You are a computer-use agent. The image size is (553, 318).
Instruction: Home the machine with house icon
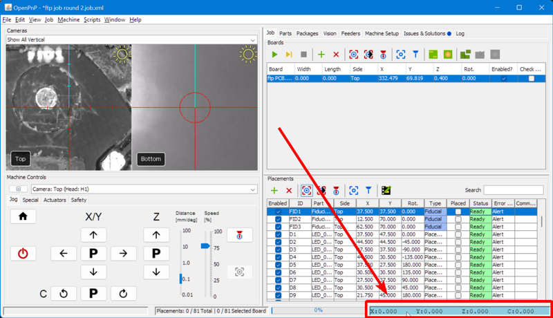(23, 216)
